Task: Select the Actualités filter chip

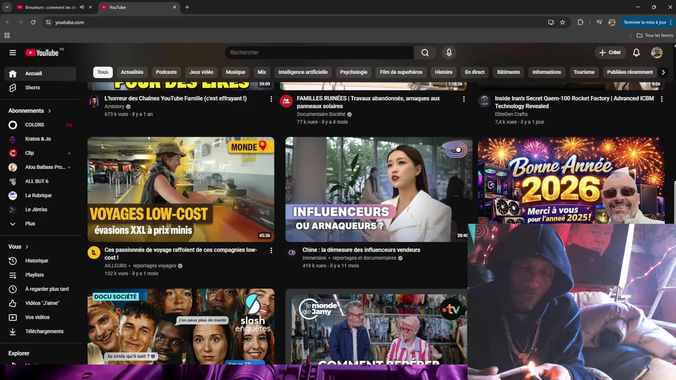Action: [x=132, y=72]
